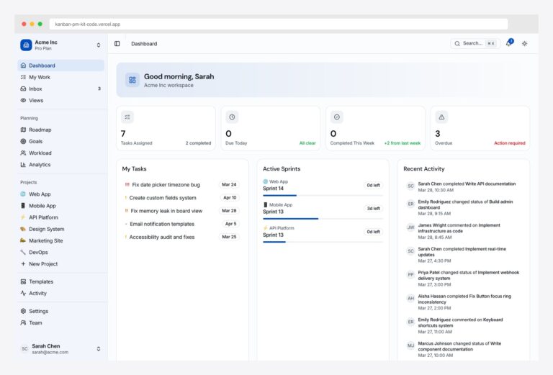The image size is (553, 375).
Task: Open the Create custom fields system task
Action: [x=182, y=198]
